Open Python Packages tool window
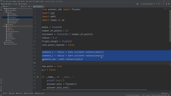Screen dimensions: 171x96 pos(29,93)
